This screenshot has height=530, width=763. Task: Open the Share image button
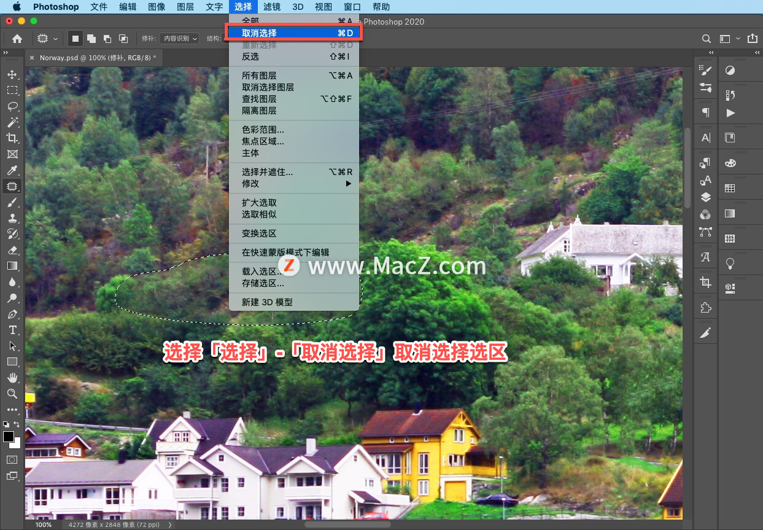753,38
